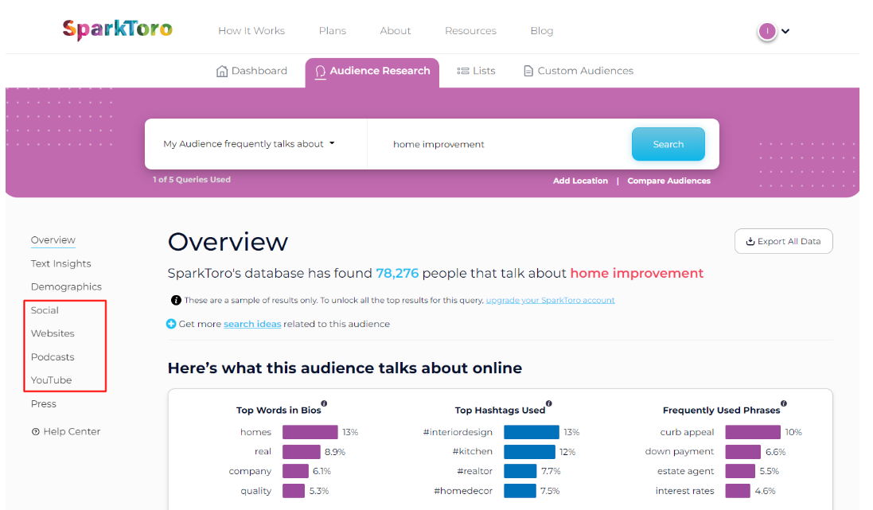Image resolution: width=873 pixels, height=510 pixels.
Task: Open Podcasts in the sidebar
Action: 53,357
